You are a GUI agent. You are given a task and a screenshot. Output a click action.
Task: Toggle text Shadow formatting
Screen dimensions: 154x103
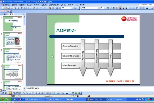117,8
